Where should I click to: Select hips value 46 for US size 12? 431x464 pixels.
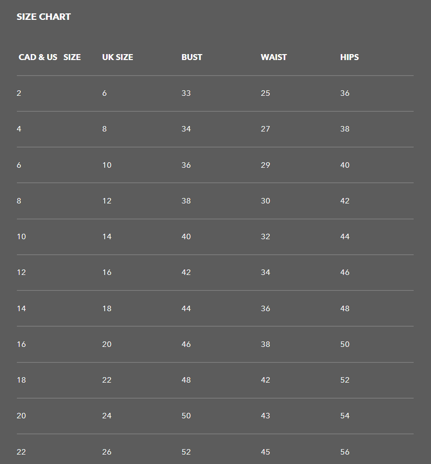pyautogui.click(x=345, y=272)
